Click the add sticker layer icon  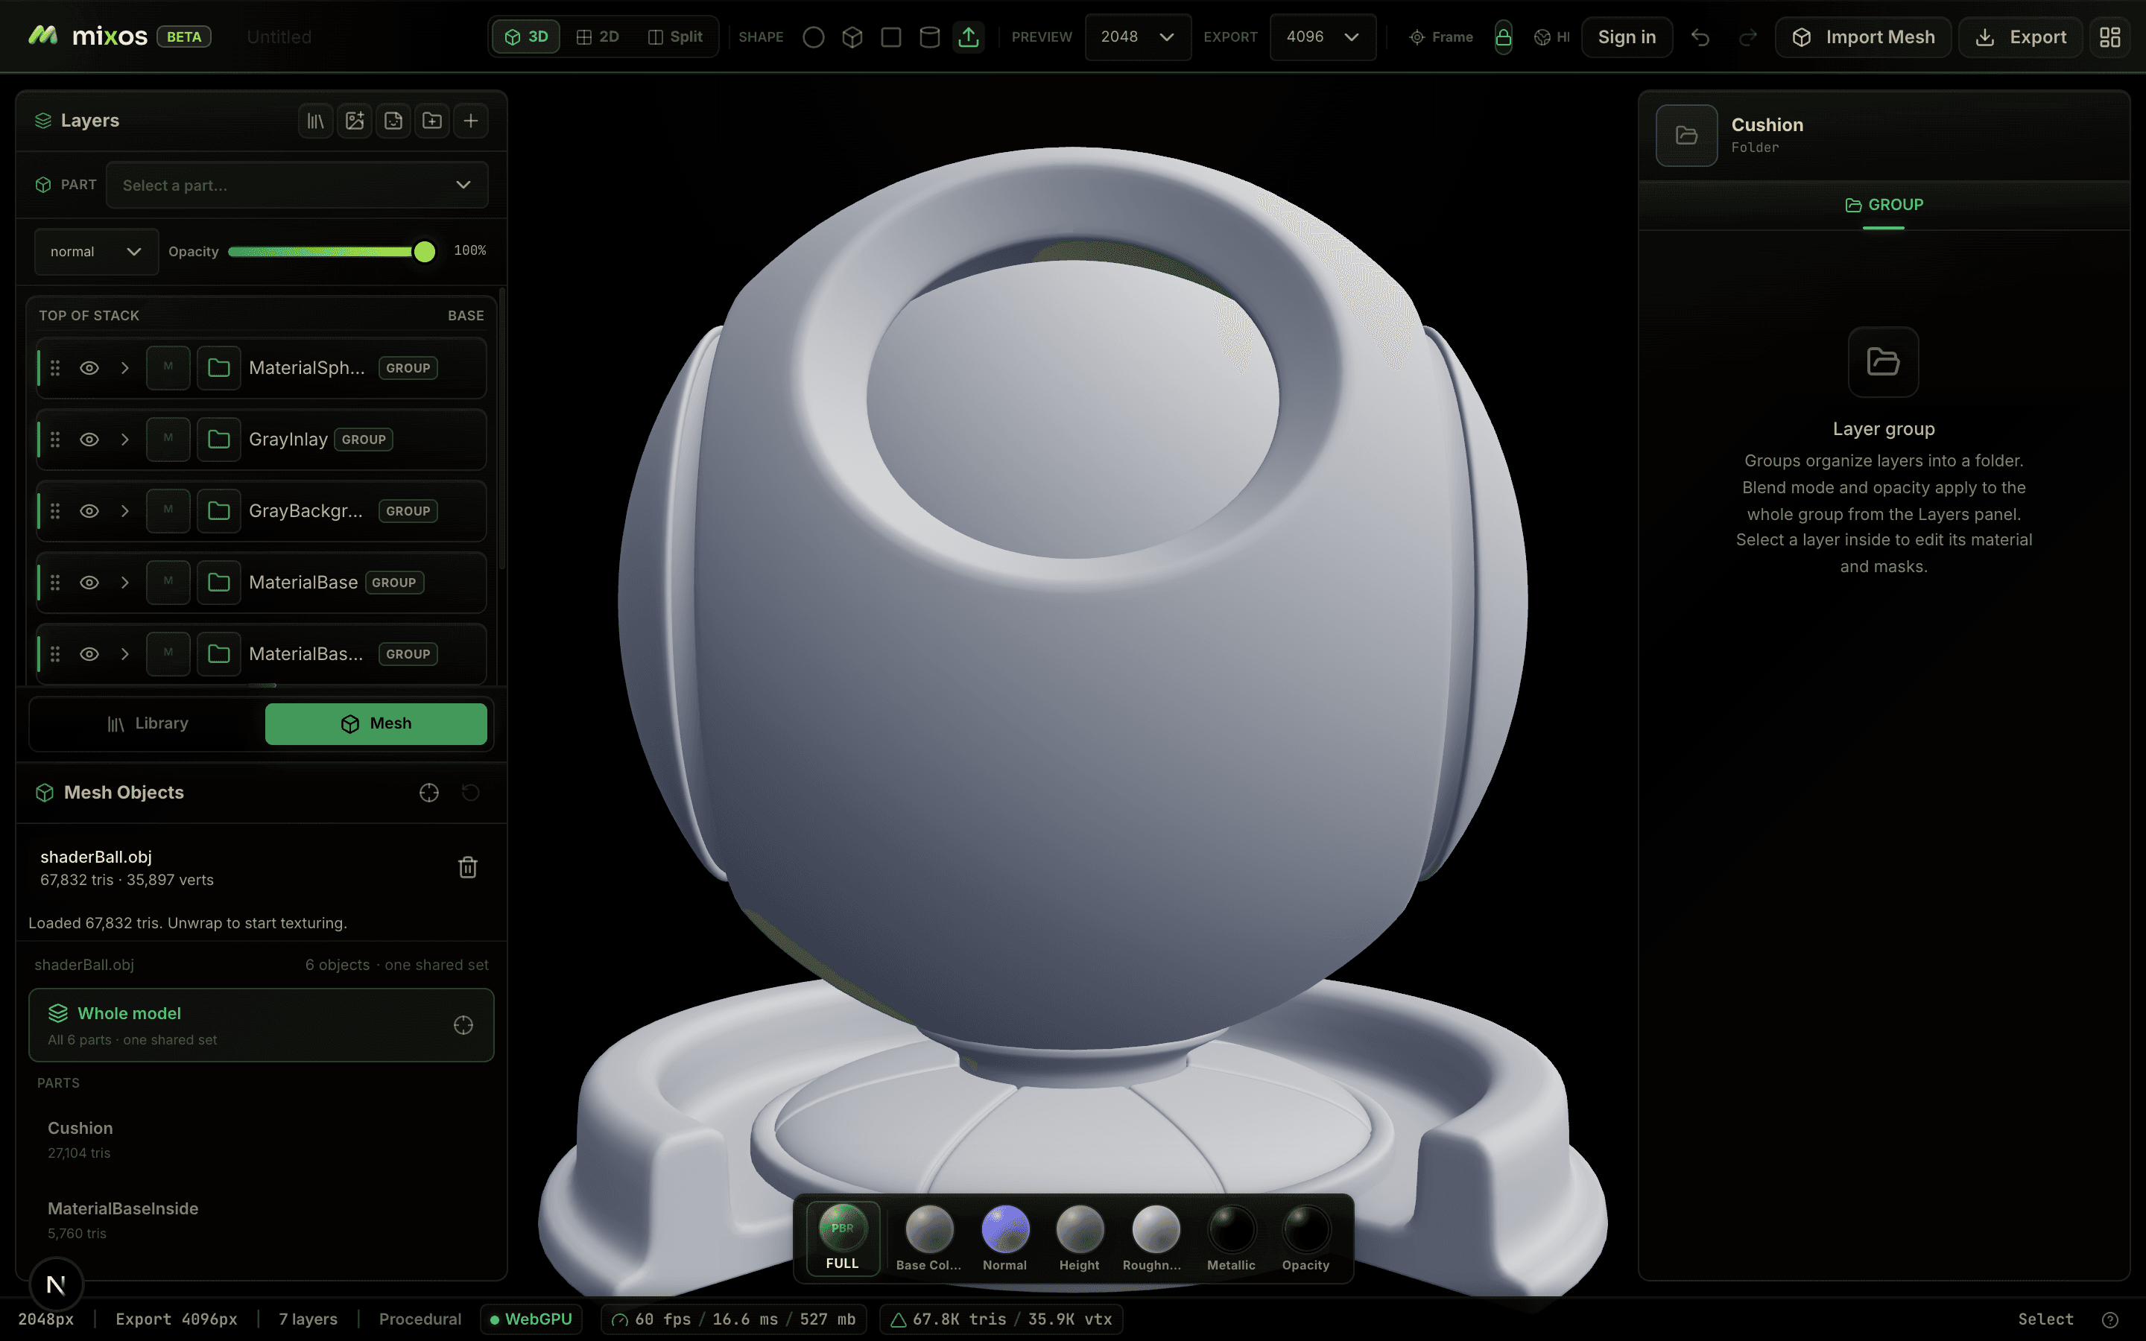tap(393, 121)
